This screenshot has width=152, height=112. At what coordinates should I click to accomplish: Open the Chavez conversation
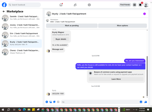(x=21, y=52)
